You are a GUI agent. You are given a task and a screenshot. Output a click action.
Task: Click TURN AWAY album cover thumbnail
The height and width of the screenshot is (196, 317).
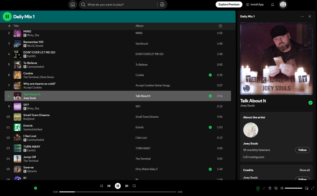(17, 148)
